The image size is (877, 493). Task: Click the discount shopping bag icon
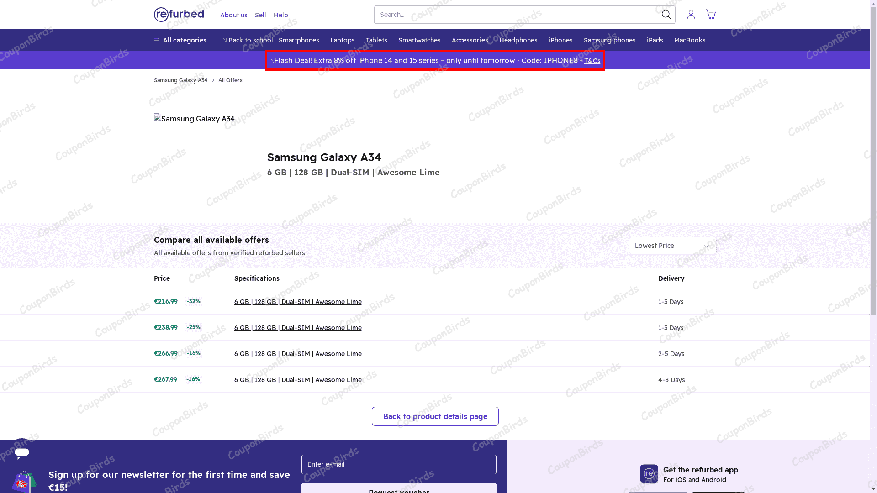[24, 482]
